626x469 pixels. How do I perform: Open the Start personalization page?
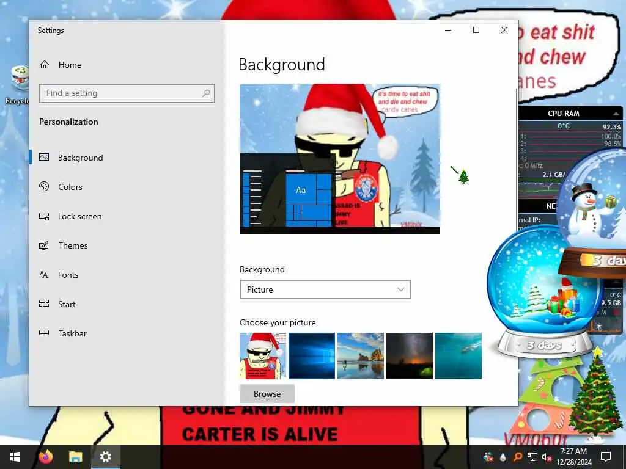(x=67, y=304)
